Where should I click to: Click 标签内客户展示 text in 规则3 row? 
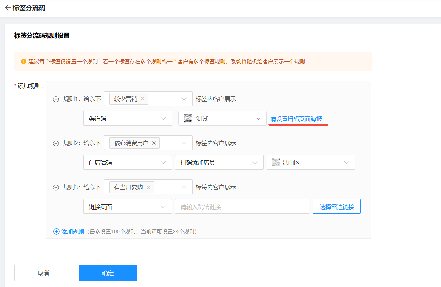216,187
